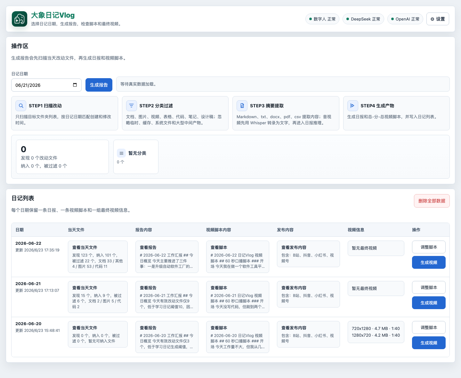Image resolution: width=461 pixels, height=378 pixels.
Task: Open 查看报告 for 2026-06-21
Action: (167, 297)
